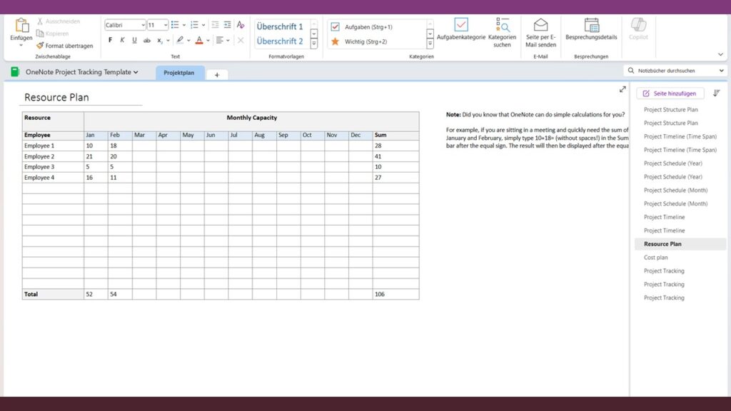Click the paragraph alignment icon

pyautogui.click(x=220, y=40)
